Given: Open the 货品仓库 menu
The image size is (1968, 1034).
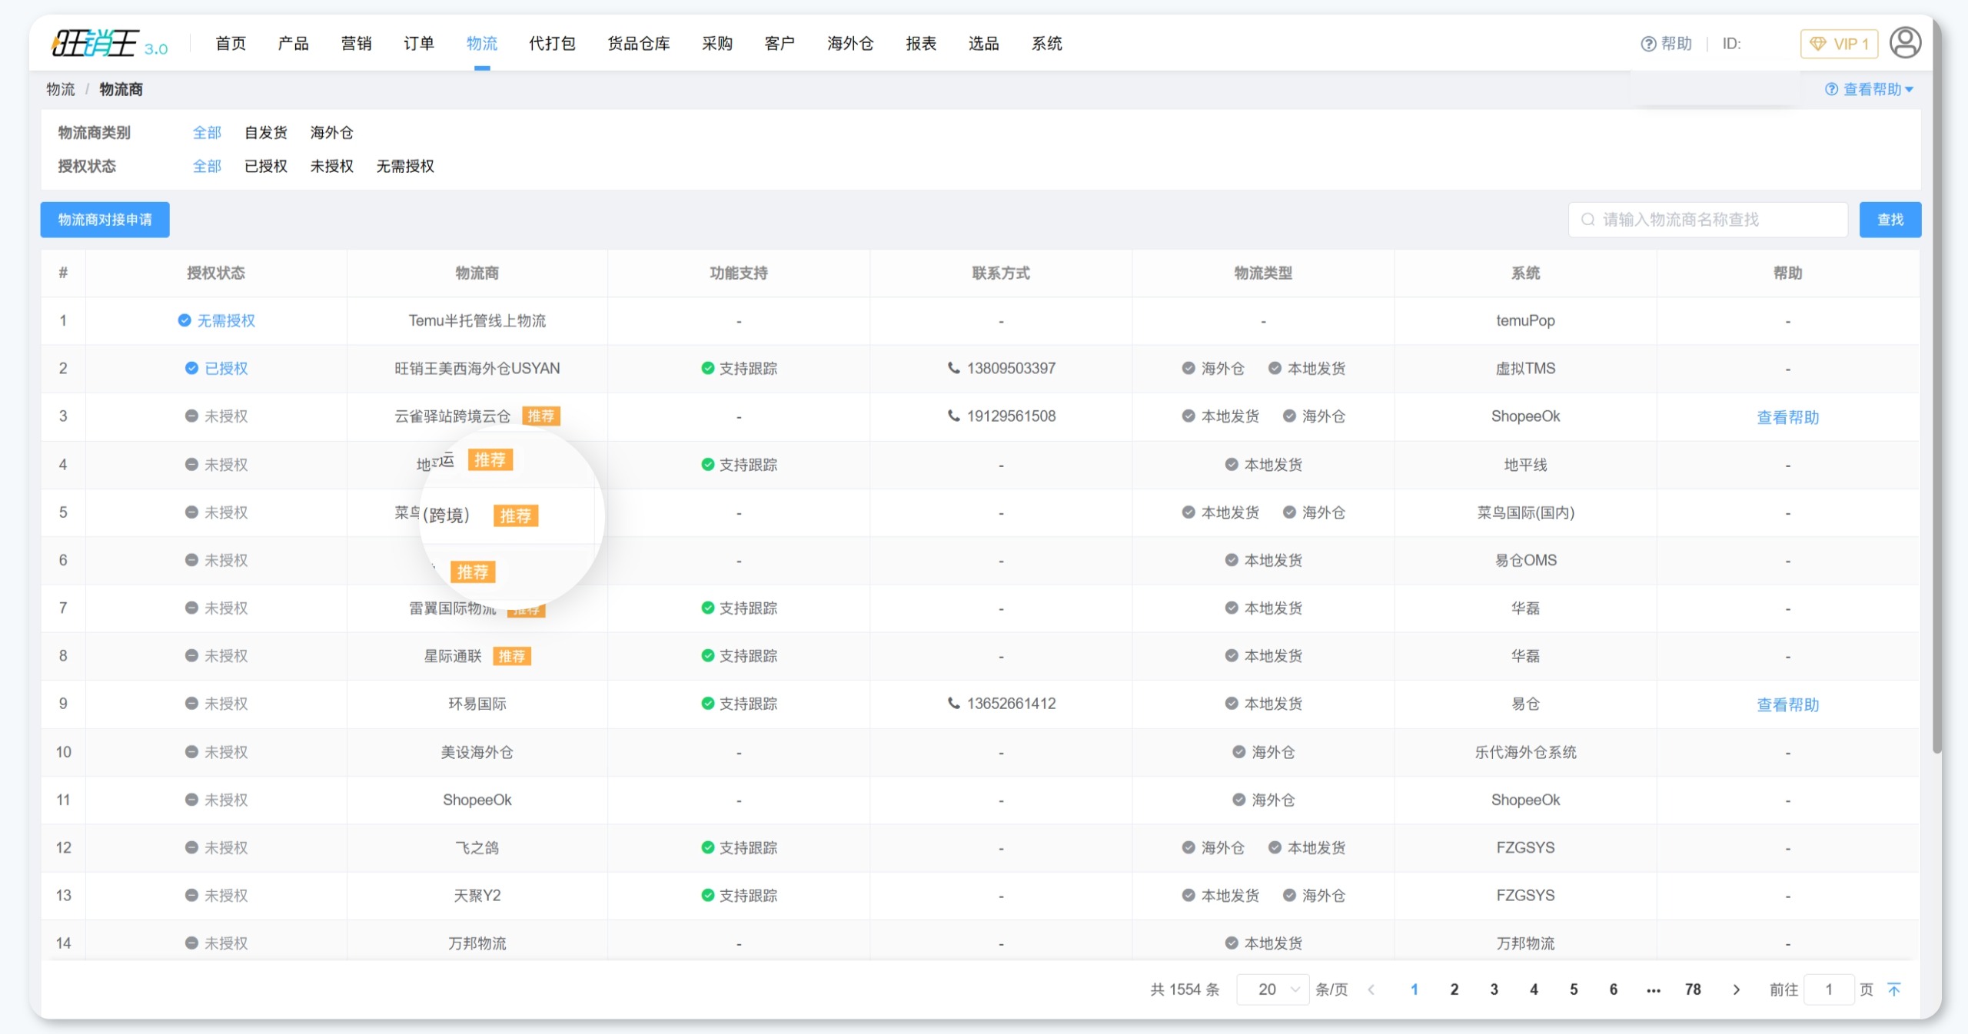Looking at the screenshot, I should 639,43.
